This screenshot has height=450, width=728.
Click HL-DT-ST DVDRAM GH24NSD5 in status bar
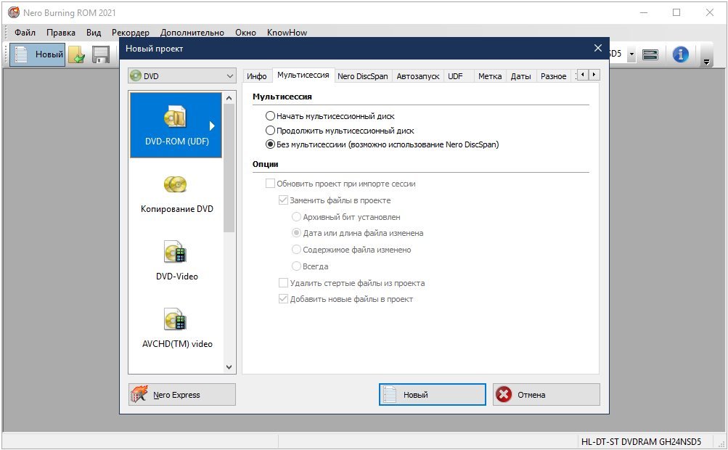(x=641, y=441)
